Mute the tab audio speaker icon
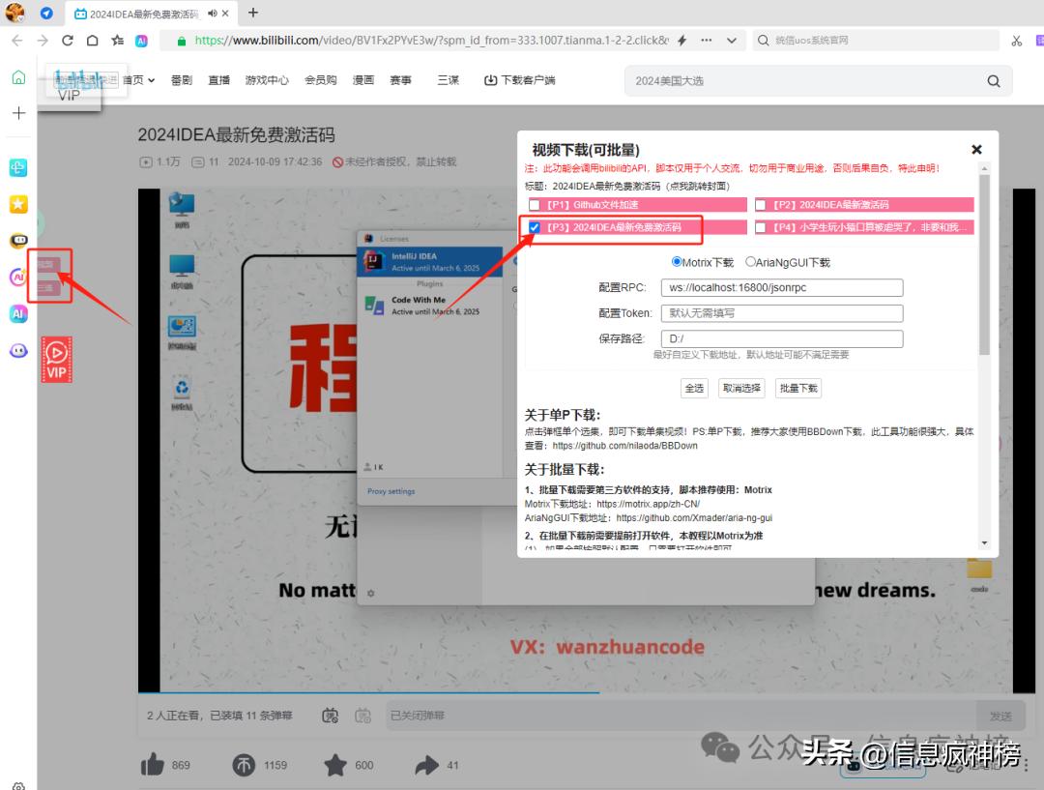Screen dimensions: 1044x790 (x=213, y=14)
